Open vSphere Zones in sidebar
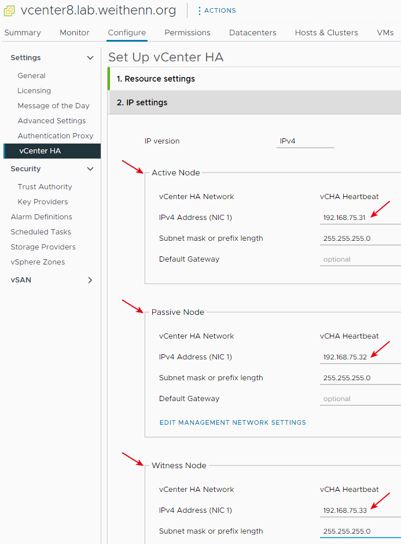This screenshot has height=544, width=401. coord(38,262)
